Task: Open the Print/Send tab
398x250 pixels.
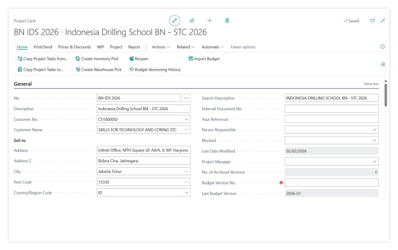Action: tap(43, 47)
